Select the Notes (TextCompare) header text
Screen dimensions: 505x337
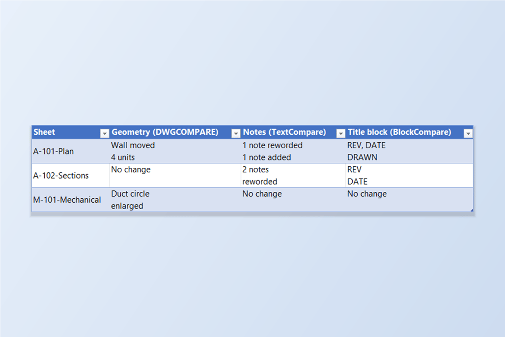point(284,132)
